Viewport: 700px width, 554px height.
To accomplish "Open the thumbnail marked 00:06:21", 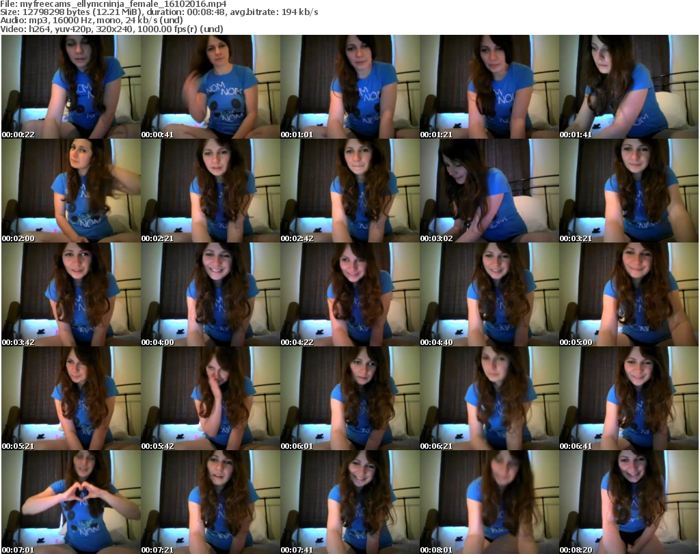I will click(489, 398).
